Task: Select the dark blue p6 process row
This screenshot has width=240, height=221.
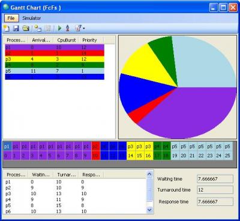Action: click(55, 77)
